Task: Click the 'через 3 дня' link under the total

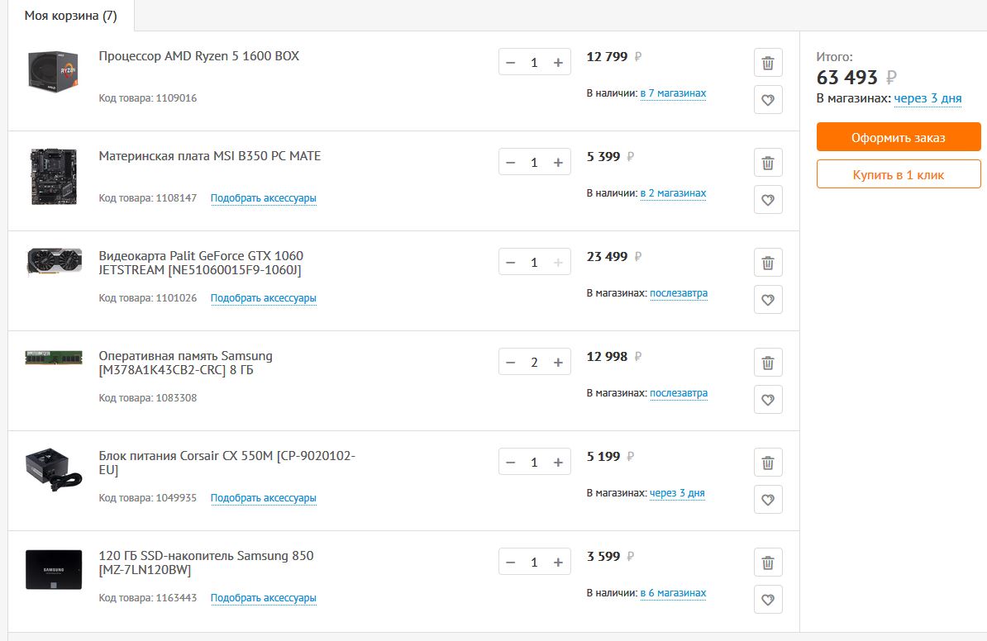Action: [927, 98]
